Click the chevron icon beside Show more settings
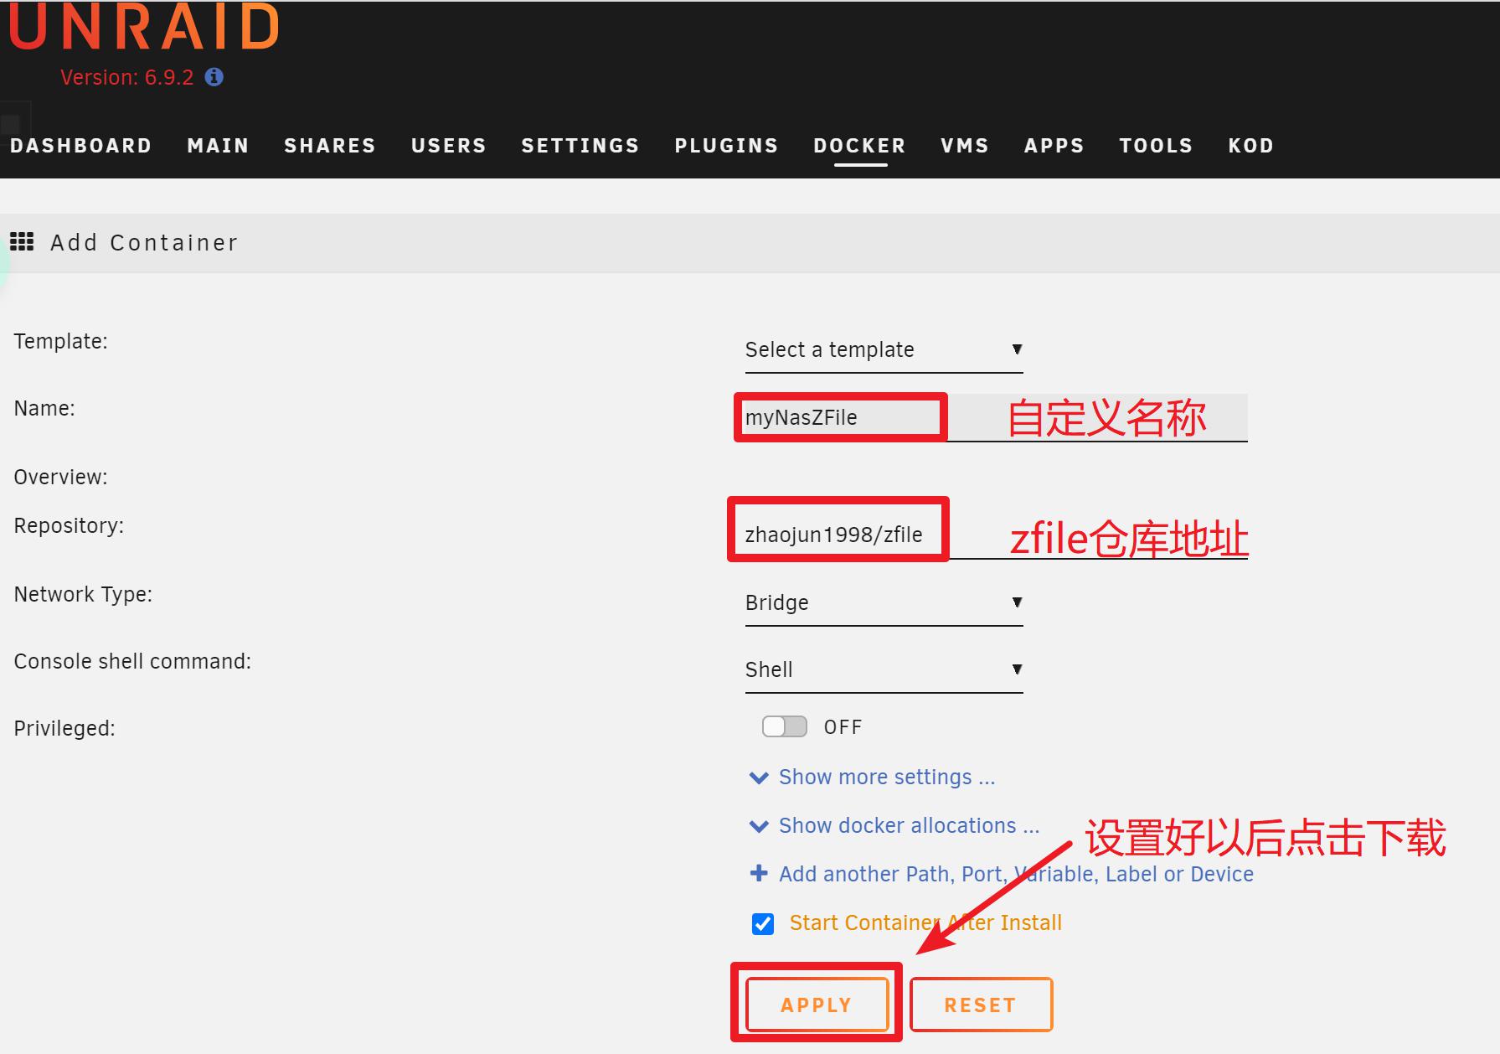The image size is (1500, 1054). pos(759,778)
